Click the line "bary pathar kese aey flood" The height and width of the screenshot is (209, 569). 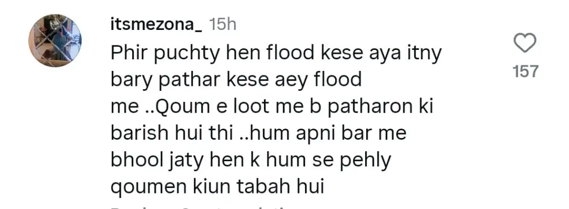point(236,80)
